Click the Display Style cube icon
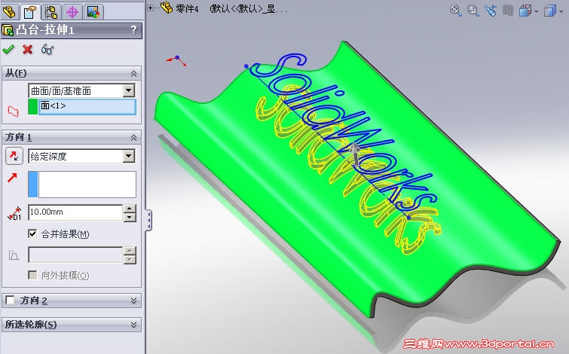Screen dimensions: 569x354 point(550,11)
